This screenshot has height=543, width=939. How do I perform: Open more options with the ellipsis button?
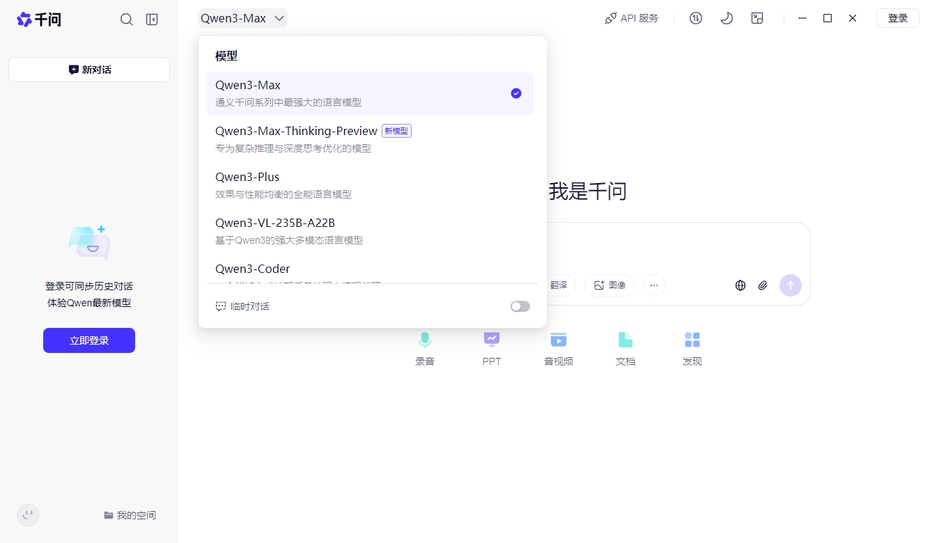coord(653,285)
